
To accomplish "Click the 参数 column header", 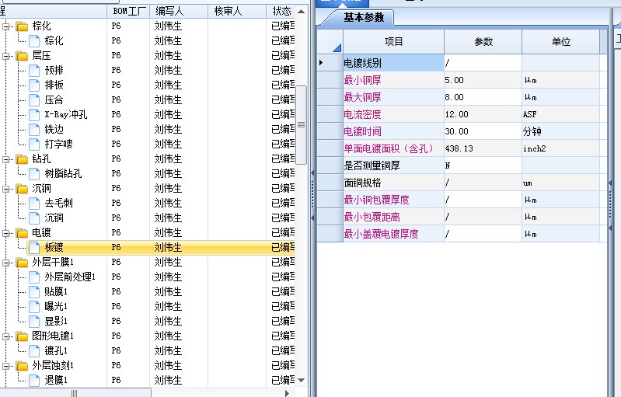I will [483, 41].
